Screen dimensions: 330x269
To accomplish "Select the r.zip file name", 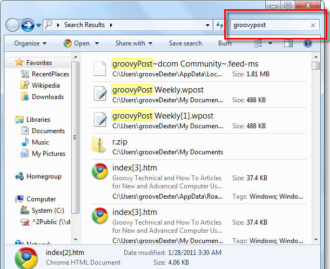I will pos(120,142).
